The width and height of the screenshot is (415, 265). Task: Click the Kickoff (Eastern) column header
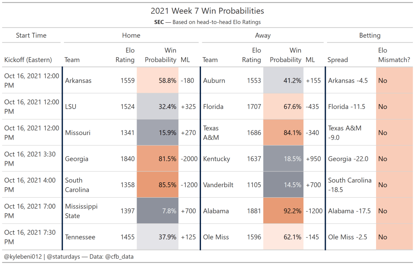pyautogui.click(x=28, y=60)
